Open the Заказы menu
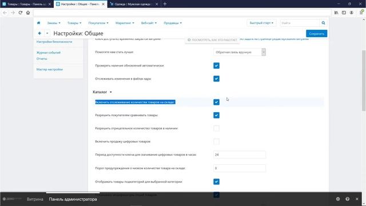The height and width of the screenshot is (206, 366). coord(54,23)
